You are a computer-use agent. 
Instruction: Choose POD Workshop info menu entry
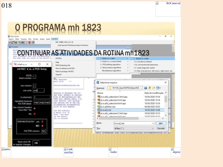63,65
